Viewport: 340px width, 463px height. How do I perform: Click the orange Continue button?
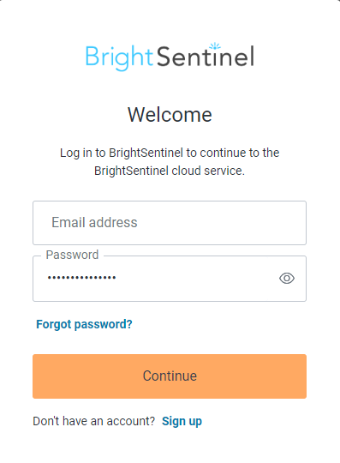point(170,376)
